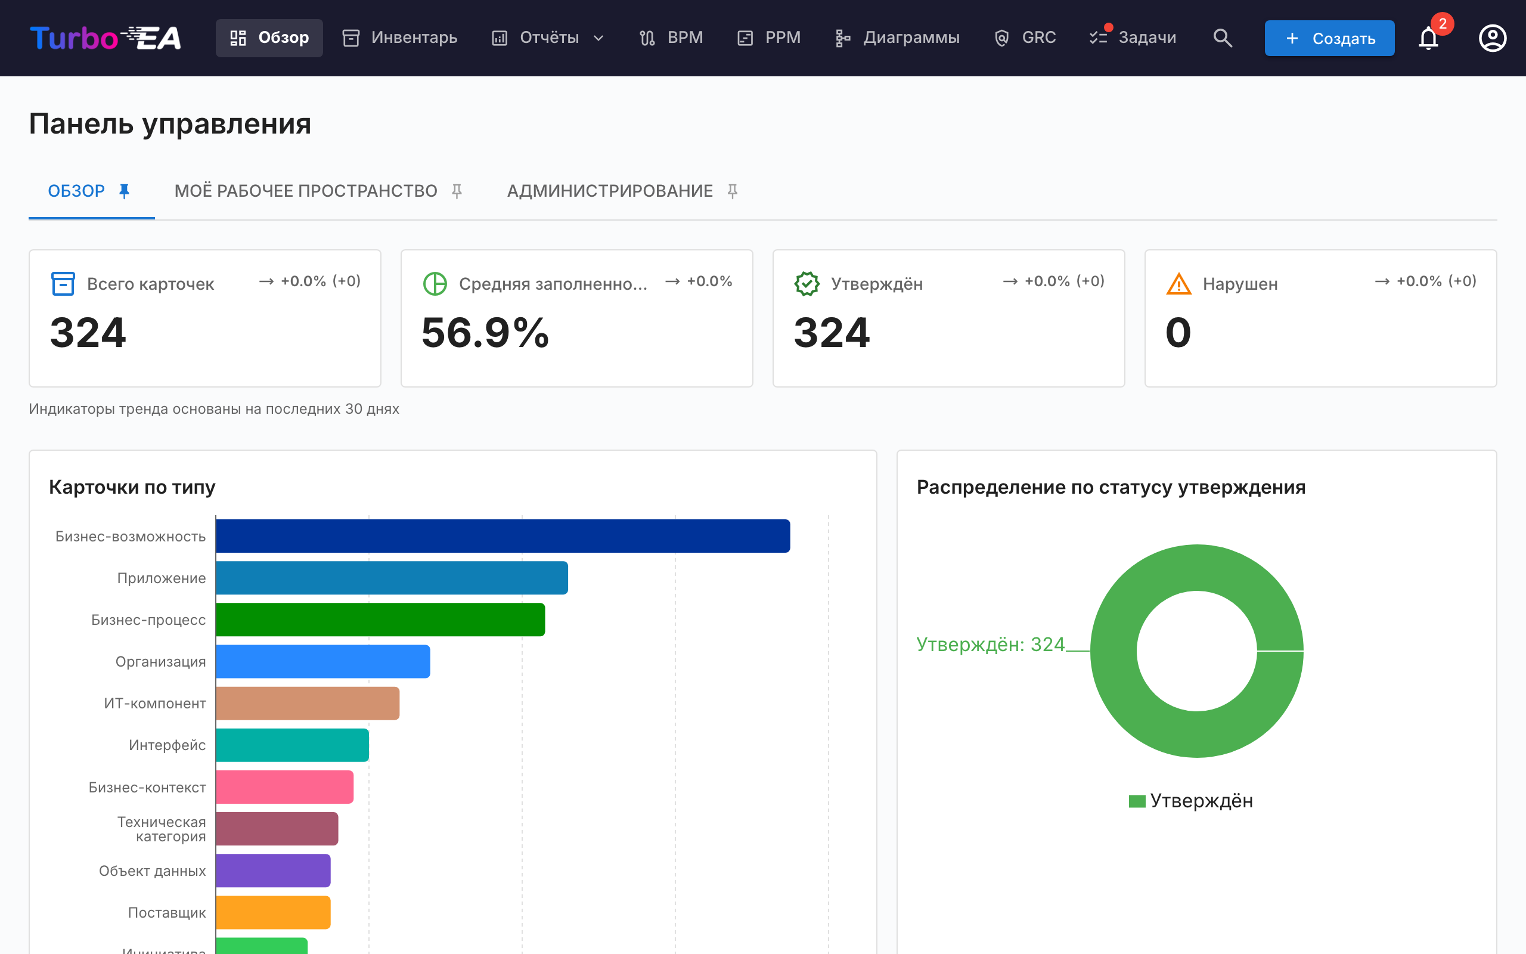Click the green Бизнес-процесс bar

point(380,620)
